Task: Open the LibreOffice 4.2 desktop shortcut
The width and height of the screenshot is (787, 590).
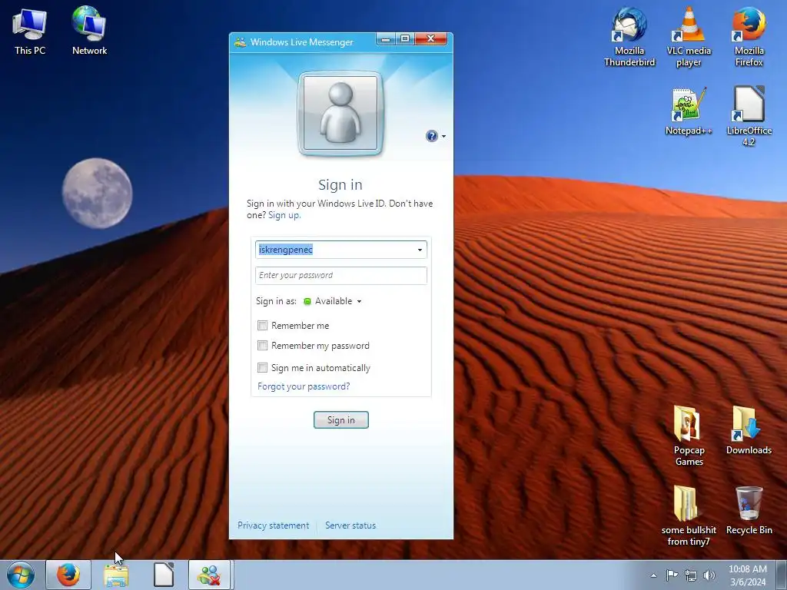Action: pyautogui.click(x=749, y=115)
